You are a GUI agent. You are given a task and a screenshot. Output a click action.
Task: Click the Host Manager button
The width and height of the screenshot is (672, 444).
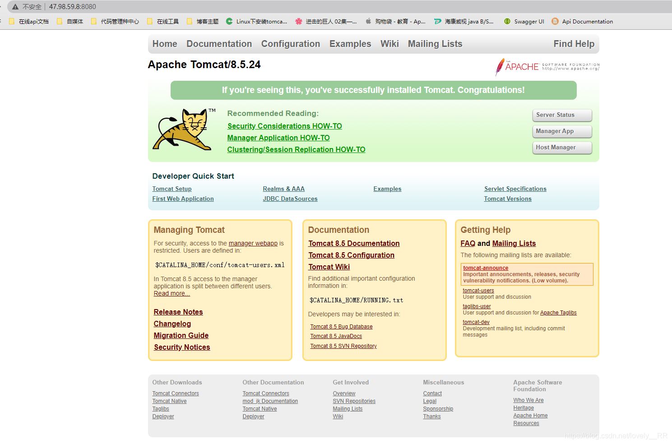coord(561,148)
